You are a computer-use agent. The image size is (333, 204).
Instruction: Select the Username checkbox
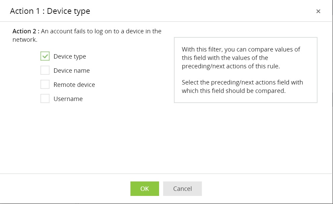click(45, 99)
